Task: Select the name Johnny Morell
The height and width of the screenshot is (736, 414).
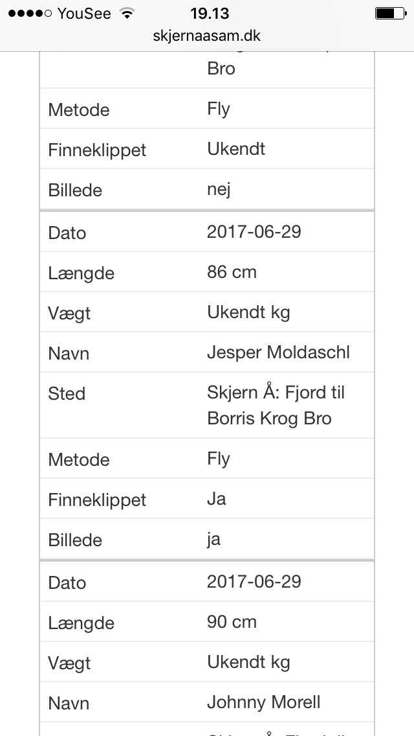Action: pos(264,702)
